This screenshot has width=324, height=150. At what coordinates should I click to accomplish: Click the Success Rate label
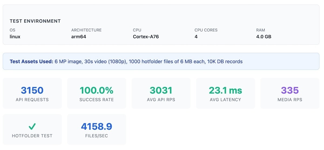pos(96,100)
